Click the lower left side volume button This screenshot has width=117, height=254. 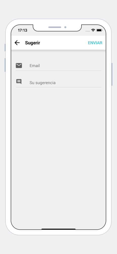coord(5,65)
